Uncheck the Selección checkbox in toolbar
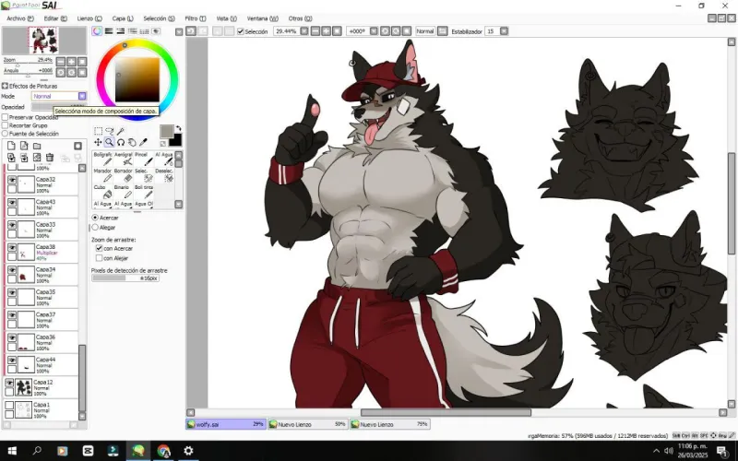The image size is (738, 461). click(241, 31)
